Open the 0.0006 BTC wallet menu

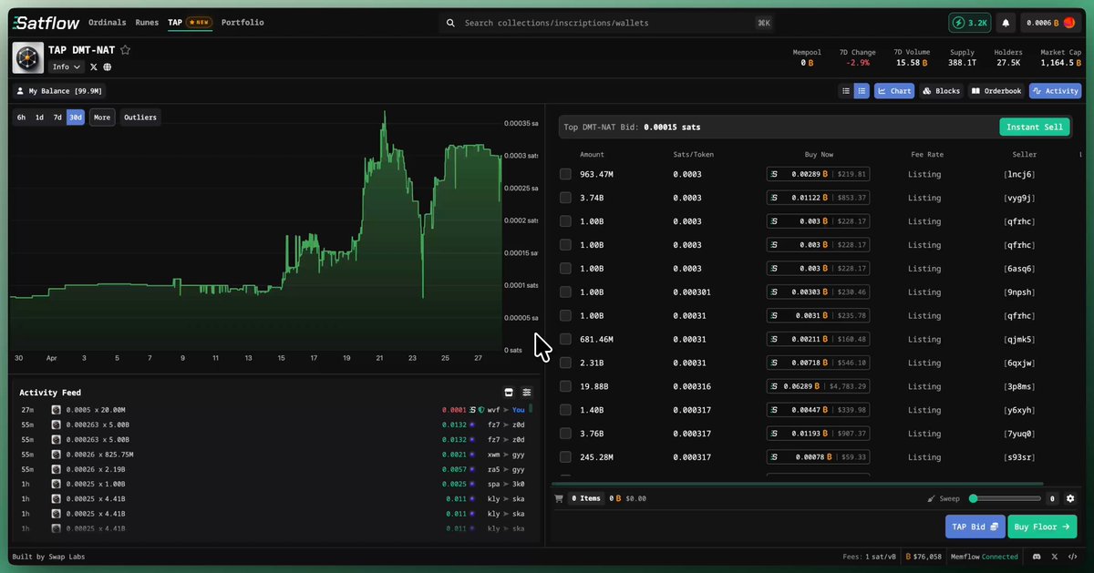point(1050,23)
